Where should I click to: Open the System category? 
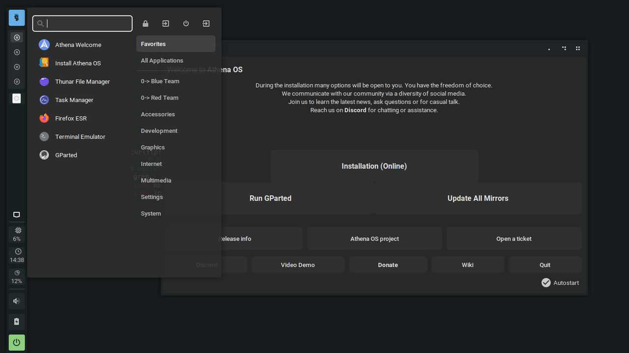point(176,213)
